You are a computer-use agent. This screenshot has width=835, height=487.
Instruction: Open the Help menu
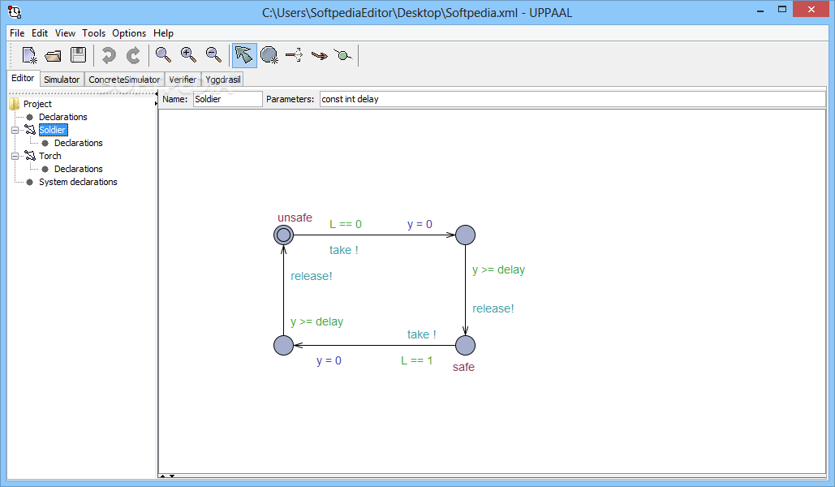163,33
